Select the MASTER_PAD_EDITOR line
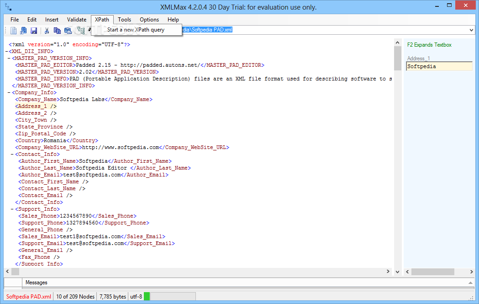Screen dimensions: 479x304 140,65
